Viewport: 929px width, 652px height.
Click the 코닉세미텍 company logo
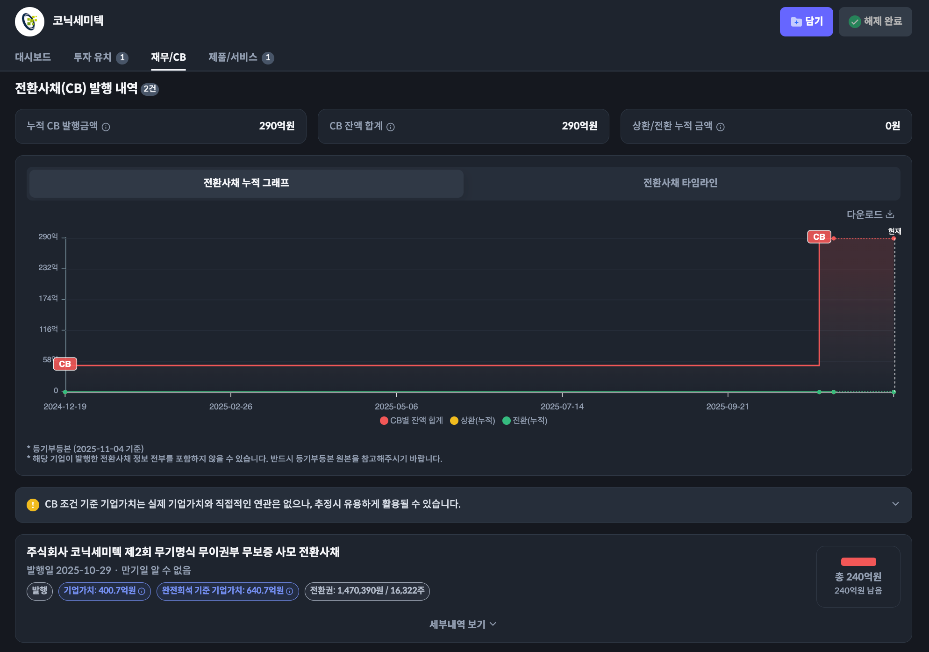click(x=29, y=21)
